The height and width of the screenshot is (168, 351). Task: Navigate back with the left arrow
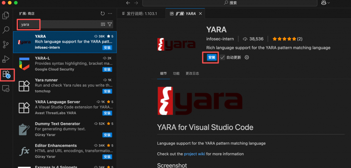[x=128, y=3]
